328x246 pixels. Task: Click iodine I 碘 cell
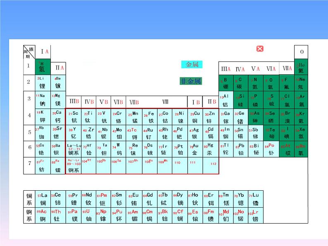click(x=287, y=133)
